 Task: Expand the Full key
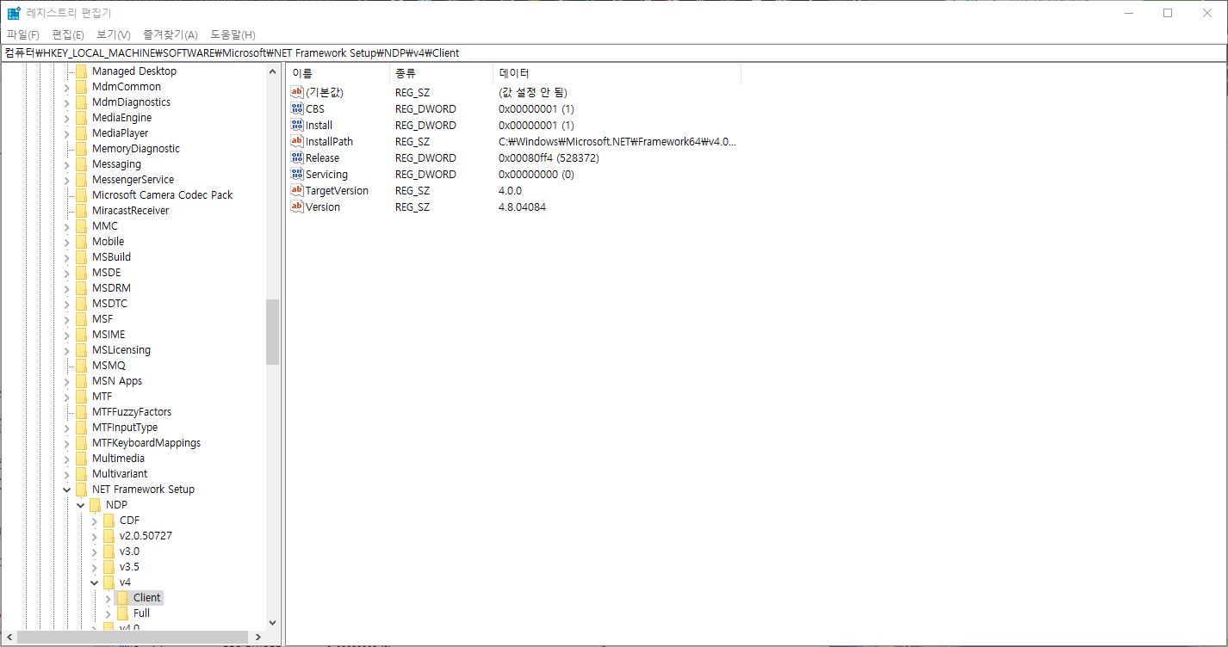pos(109,613)
